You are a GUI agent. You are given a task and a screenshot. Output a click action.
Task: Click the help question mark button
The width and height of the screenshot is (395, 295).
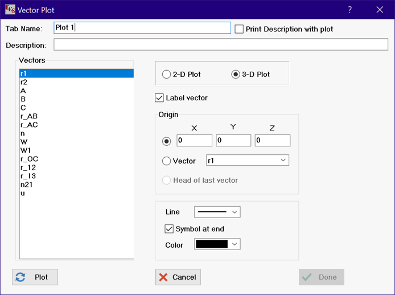click(x=350, y=10)
